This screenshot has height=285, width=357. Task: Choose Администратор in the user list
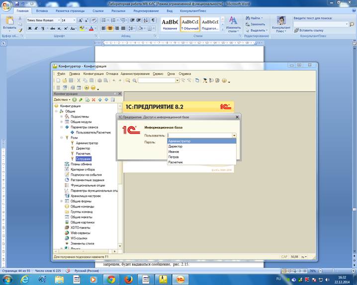pyautogui.click(x=201, y=141)
